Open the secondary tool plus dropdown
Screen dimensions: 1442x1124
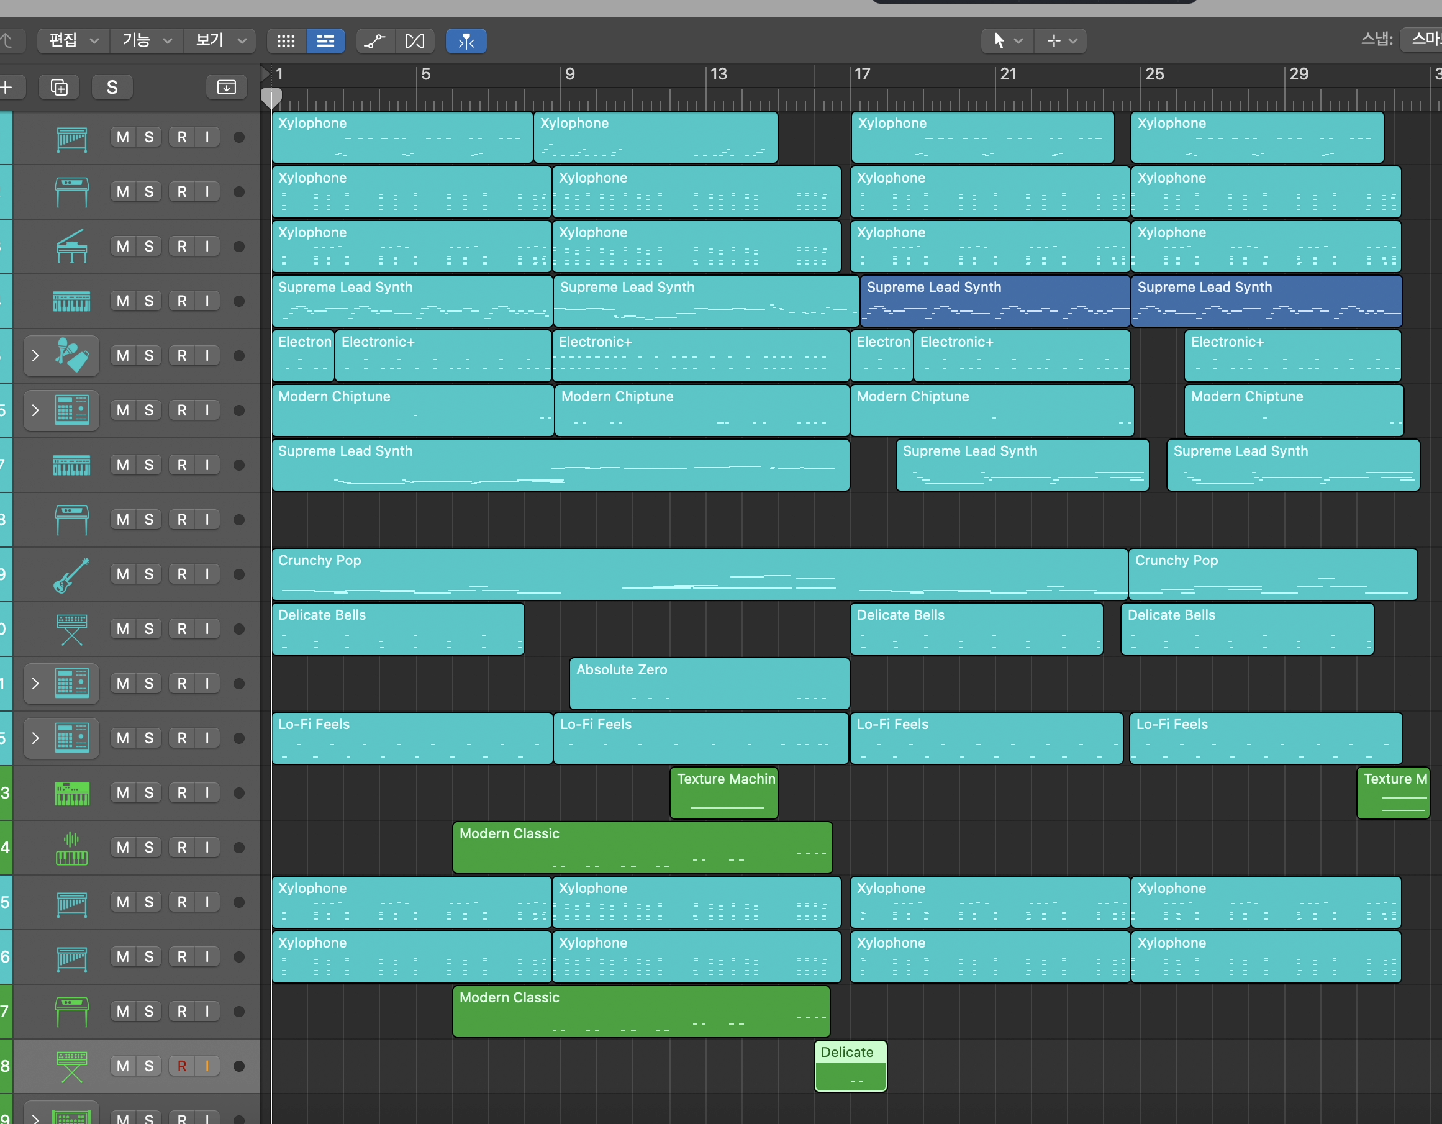1061,41
